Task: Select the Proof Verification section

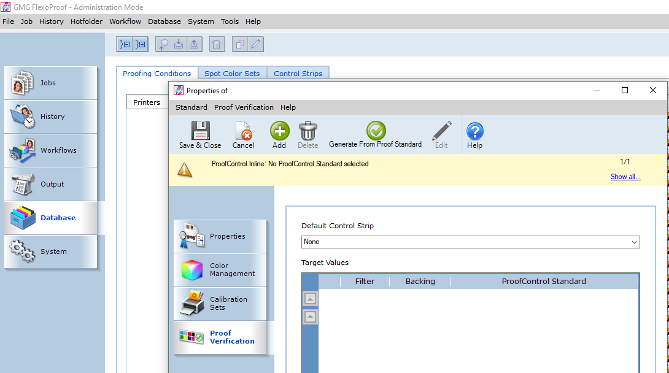Action: point(220,337)
